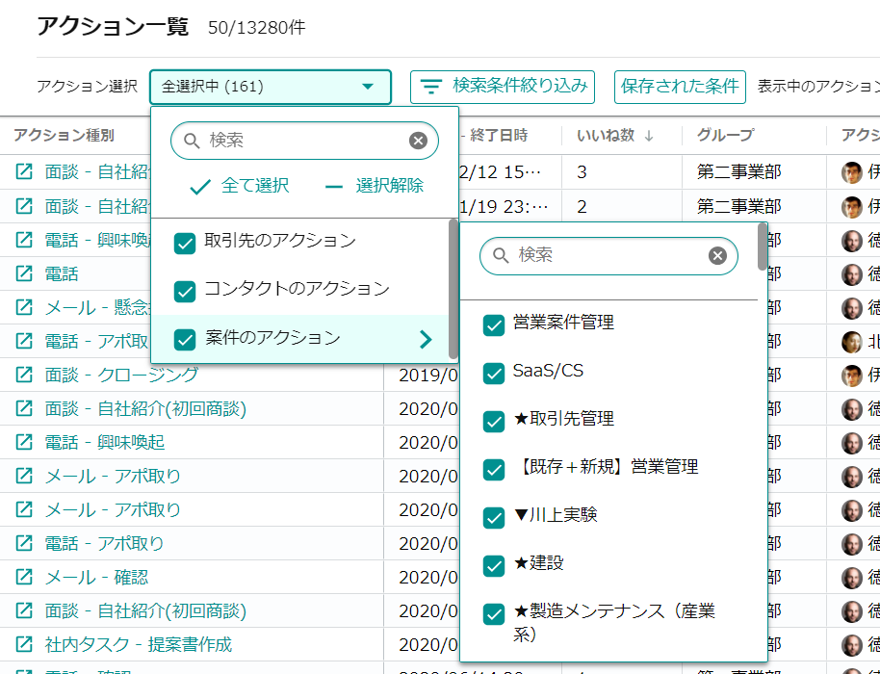Click the submenu search input field
The height and width of the screenshot is (674, 880).
point(607,256)
